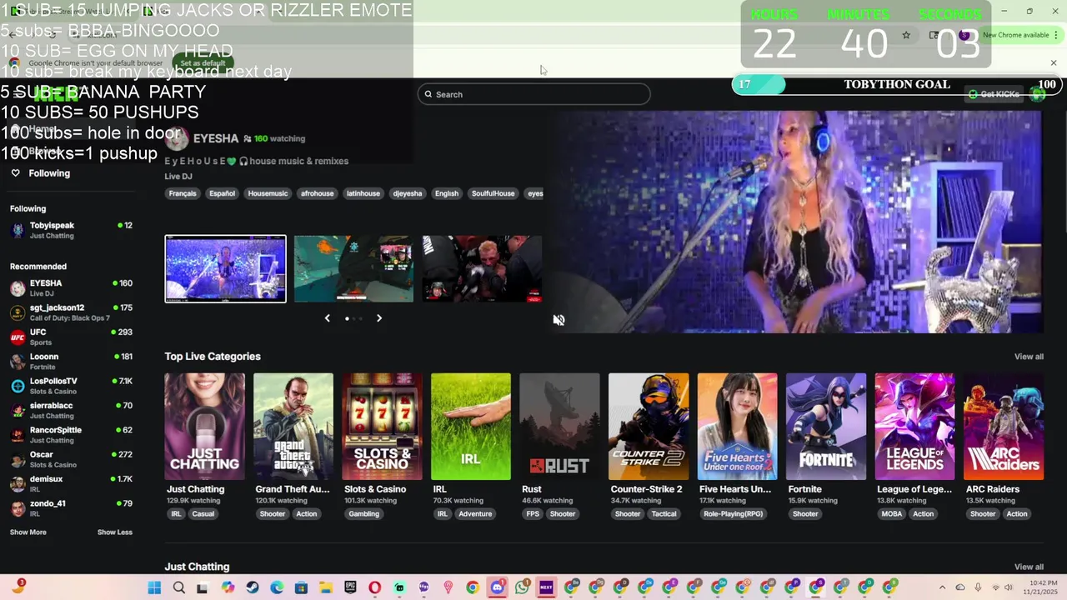Open Opera browser from the taskbar
Screen dimensions: 1067x600
click(375, 587)
